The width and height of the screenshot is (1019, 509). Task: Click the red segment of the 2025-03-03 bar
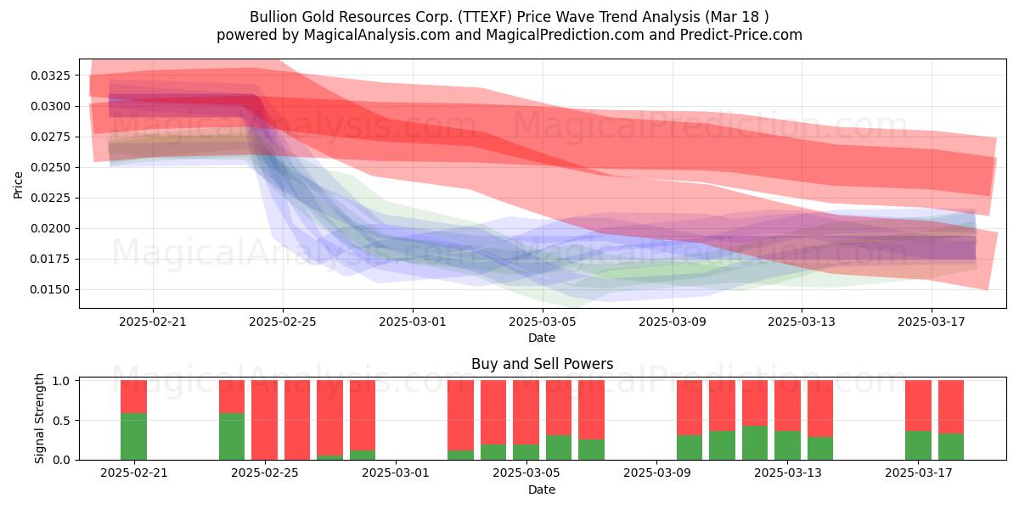coord(461,416)
